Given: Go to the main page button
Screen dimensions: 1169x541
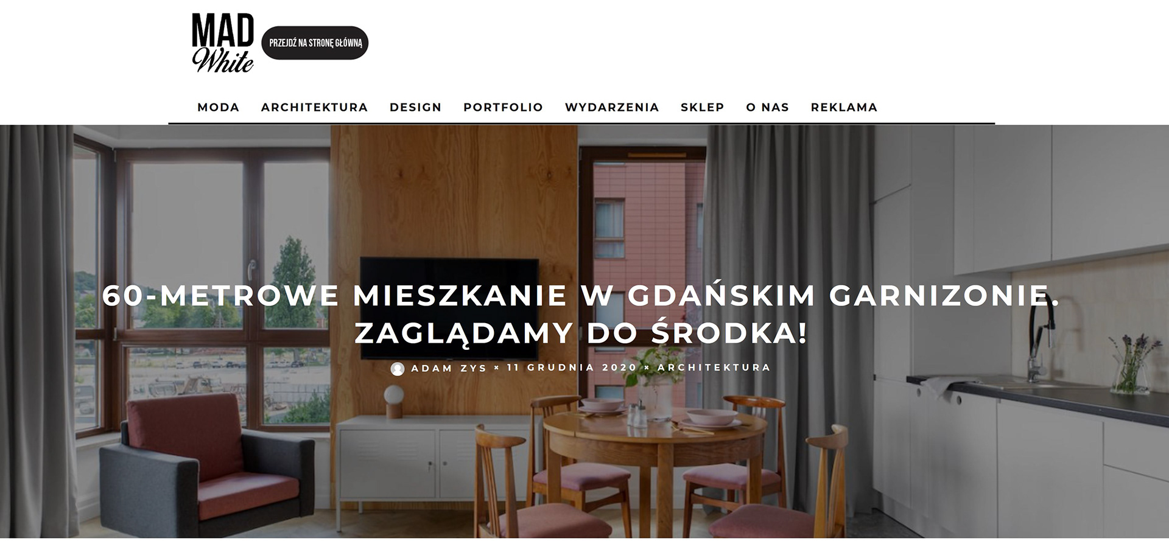Looking at the screenshot, I should coord(315,43).
